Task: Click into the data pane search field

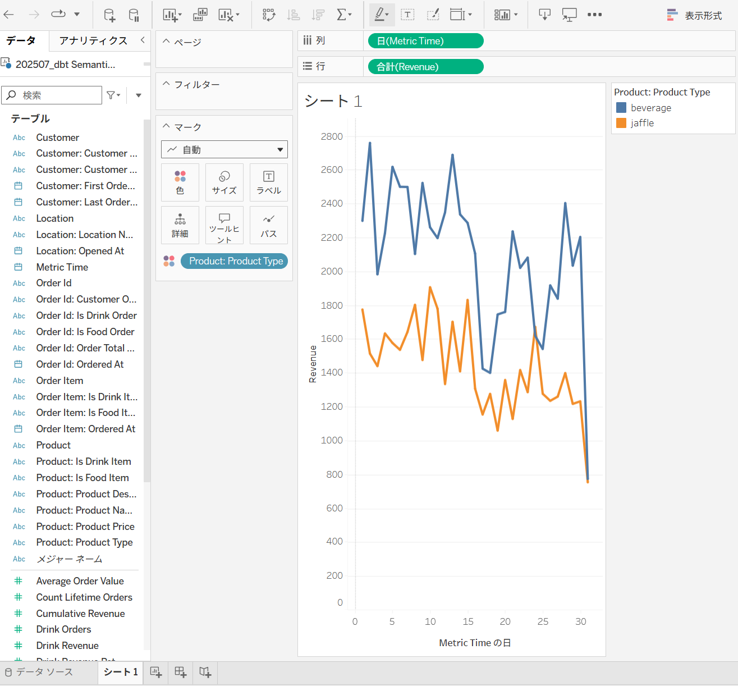Action: click(52, 95)
